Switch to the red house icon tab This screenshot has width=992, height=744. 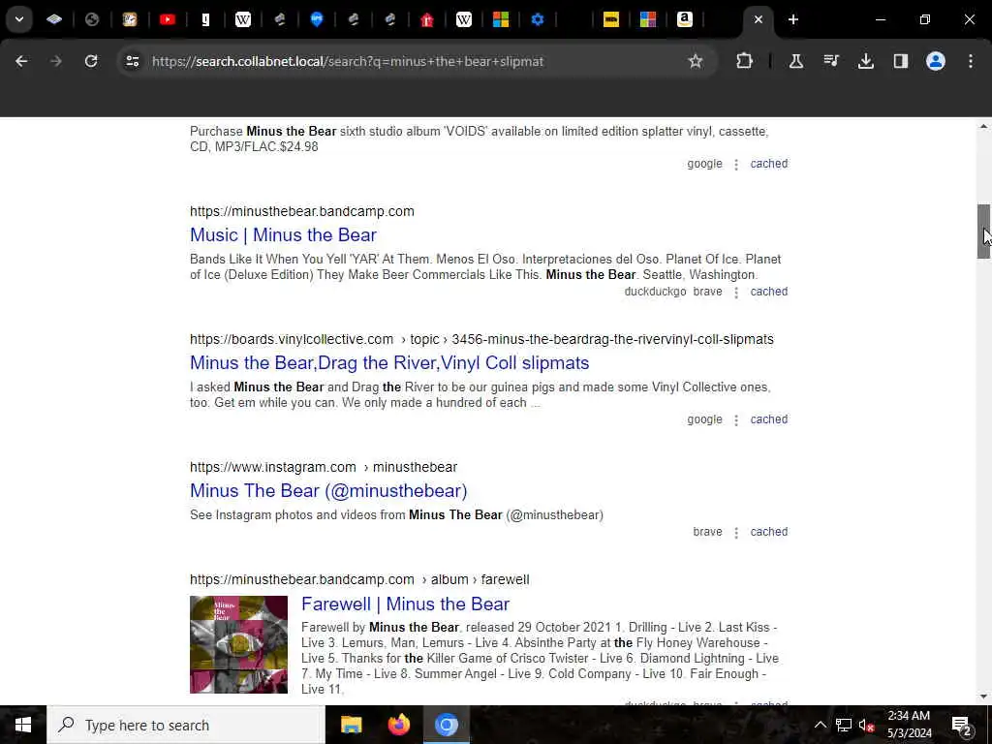427,19
